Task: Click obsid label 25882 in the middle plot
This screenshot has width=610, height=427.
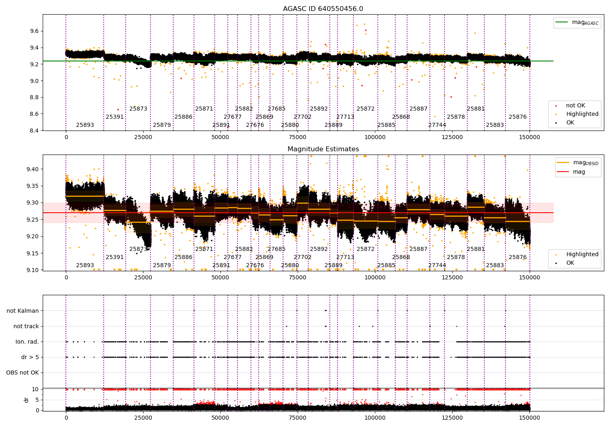Action: click(244, 249)
